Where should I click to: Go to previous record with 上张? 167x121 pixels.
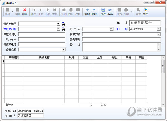[x=41, y=12]
